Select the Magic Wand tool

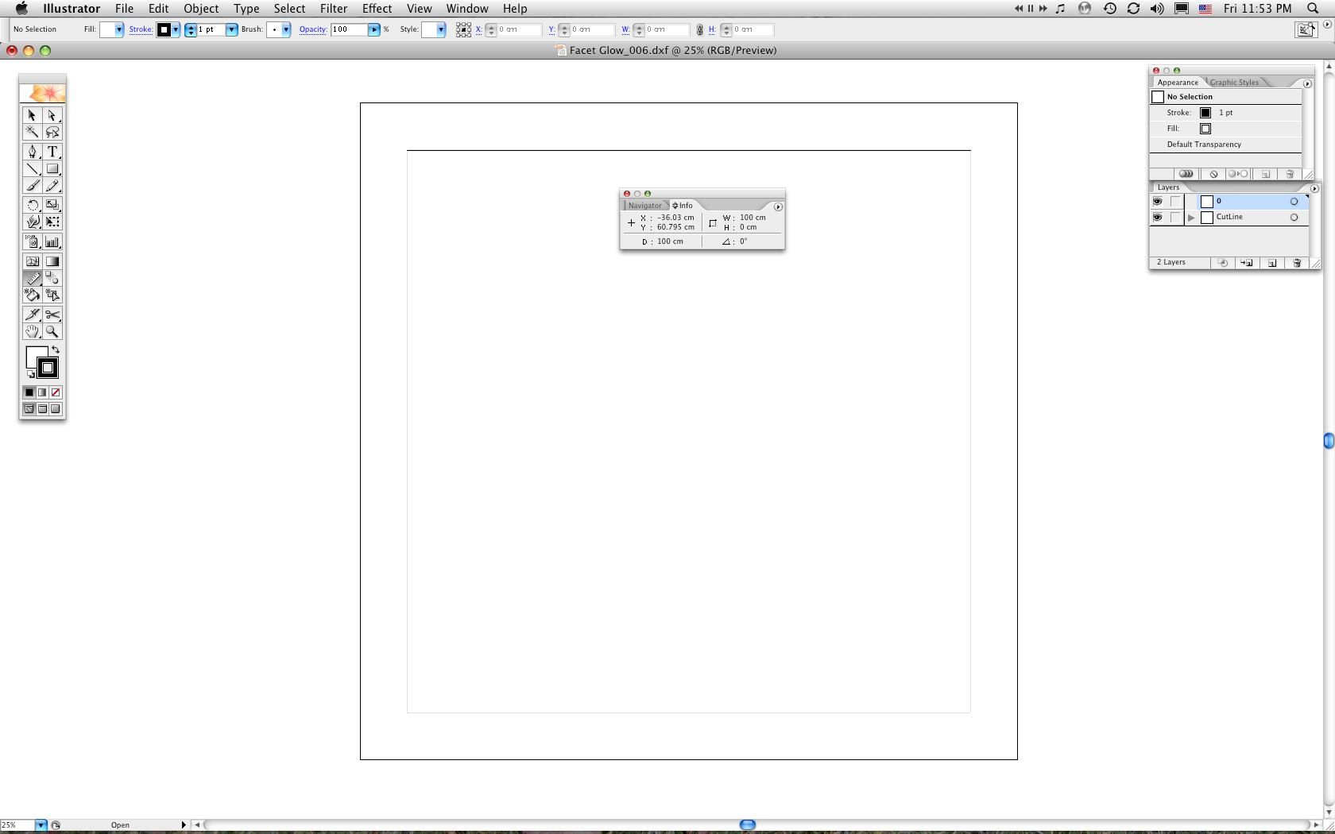point(32,133)
